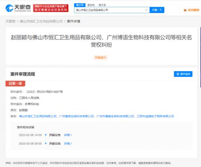The height and width of the screenshot is (167, 201).
Task: Select the 查老板 search tab
Action: point(91,5)
